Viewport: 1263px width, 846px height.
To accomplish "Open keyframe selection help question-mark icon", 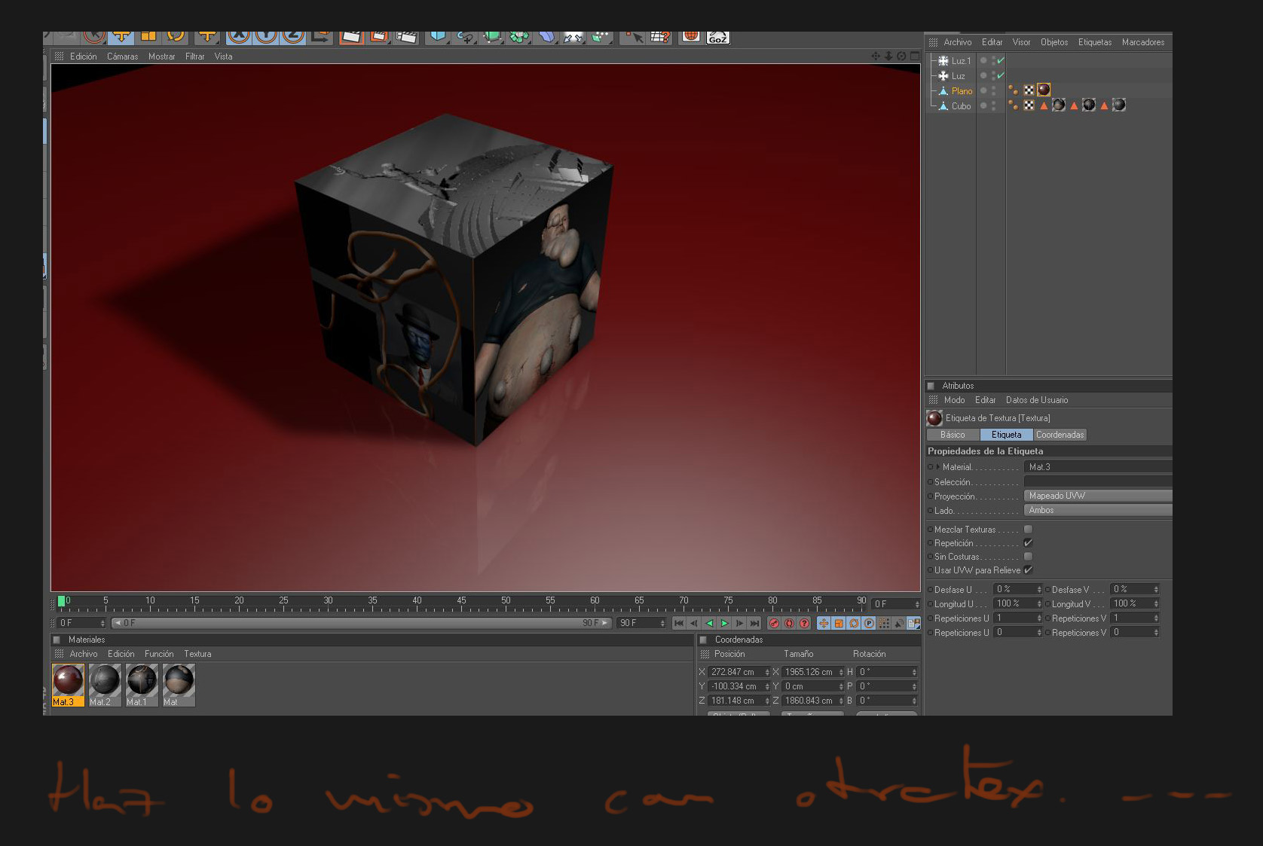I will (x=804, y=623).
